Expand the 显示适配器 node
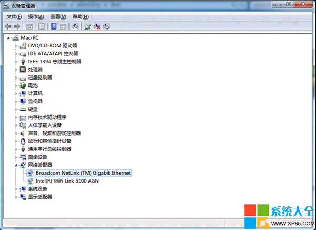Screen dimensions: 316x230 16,197
